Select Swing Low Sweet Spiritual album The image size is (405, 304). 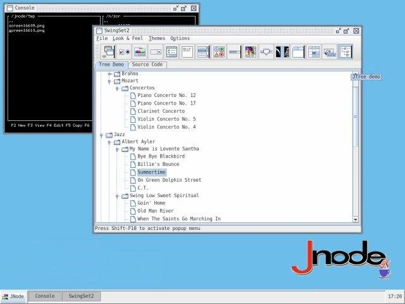click(x=160, y=196)
